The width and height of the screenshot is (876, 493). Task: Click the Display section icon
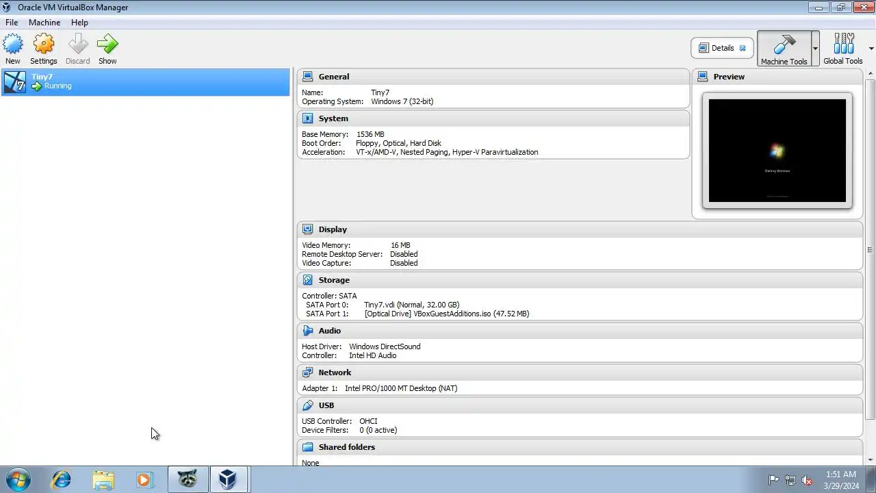(307, 229)
